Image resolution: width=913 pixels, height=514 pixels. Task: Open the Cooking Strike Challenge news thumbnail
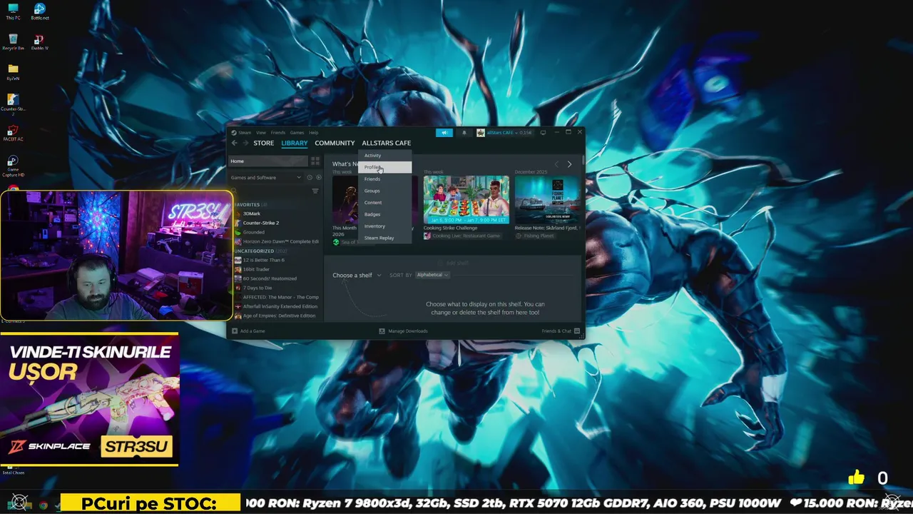(x=466, y=199)
